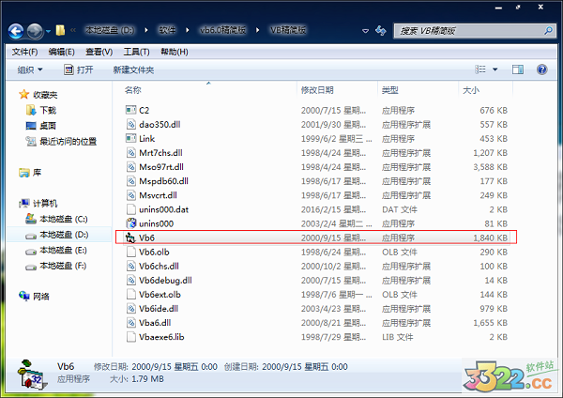Open the 编辑(E) menu

[61, 52]
